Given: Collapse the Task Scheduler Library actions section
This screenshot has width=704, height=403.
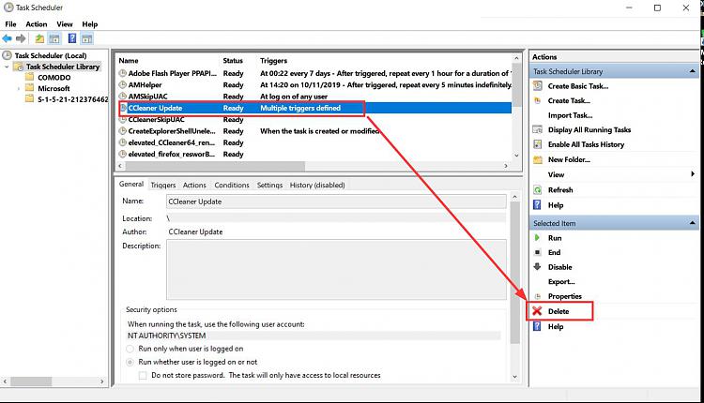Looking at the screenshot, I should [x=692, y=71].
